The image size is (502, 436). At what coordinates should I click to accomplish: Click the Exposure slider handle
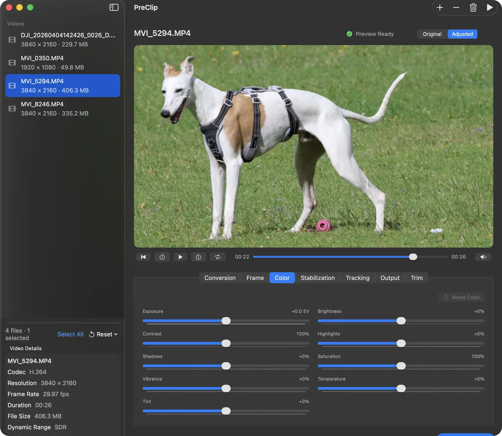(x=226, y=321)
